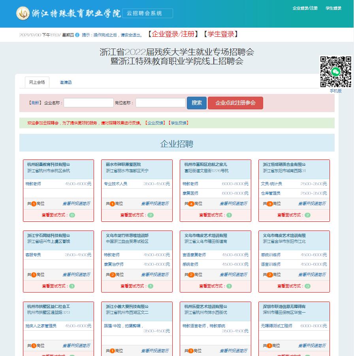Click 查看面试方式 in 浙江恒成硬质合金 card
The image size is (354, 356).
point(290,215)
